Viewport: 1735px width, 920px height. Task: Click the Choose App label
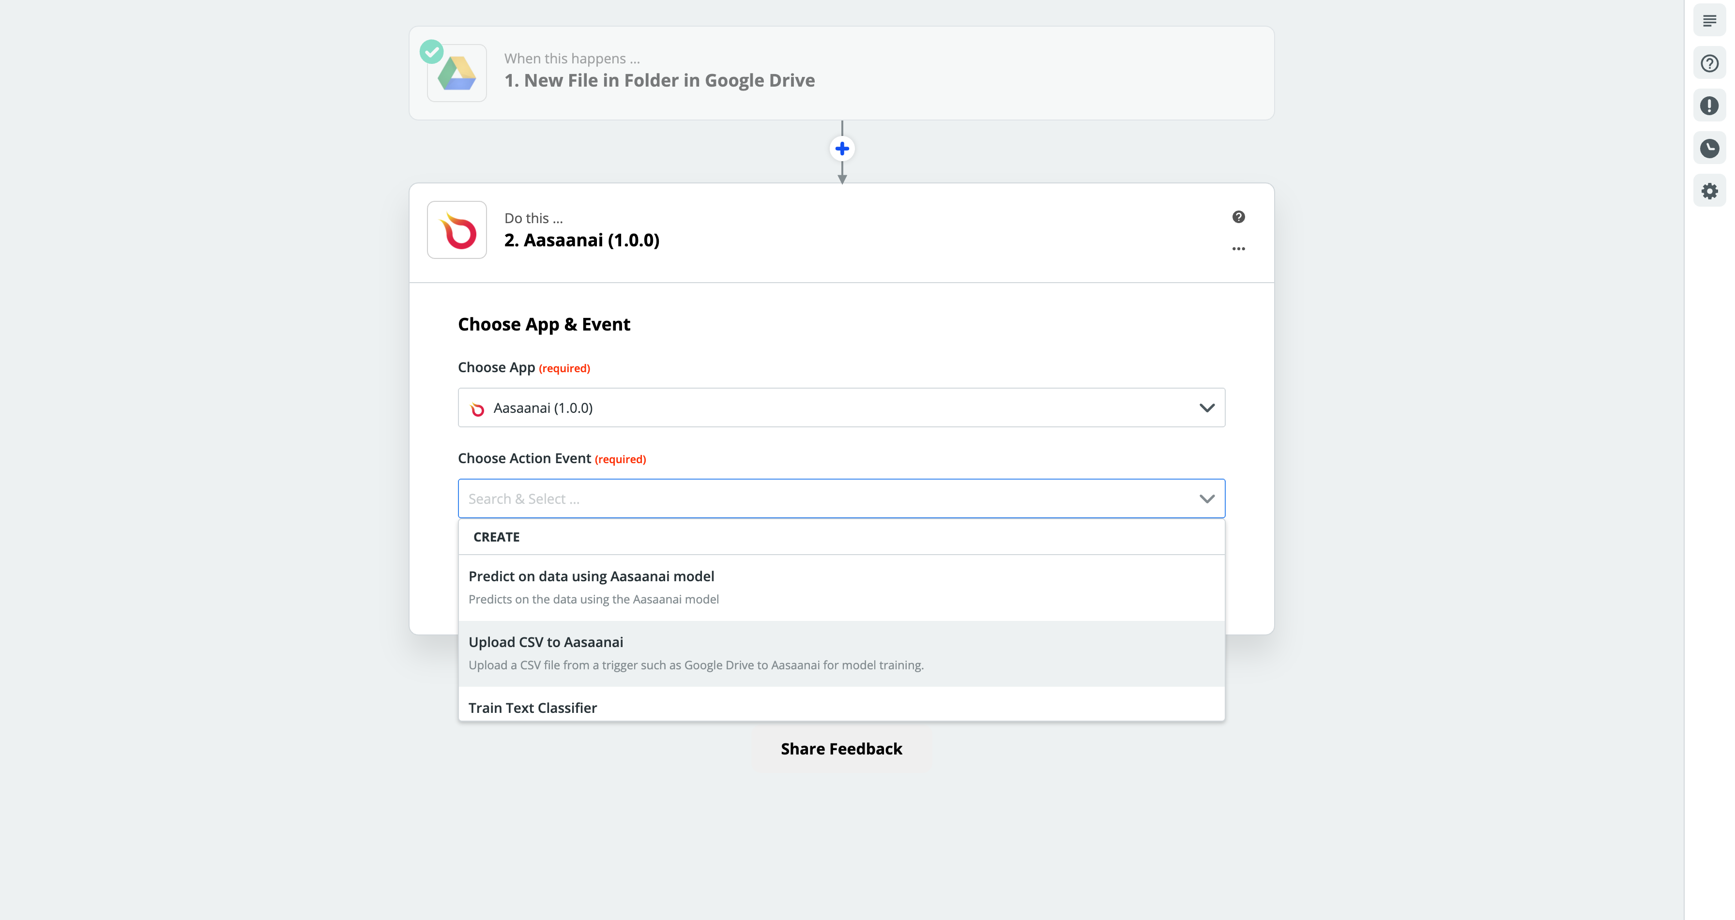[x=496, y=367]
